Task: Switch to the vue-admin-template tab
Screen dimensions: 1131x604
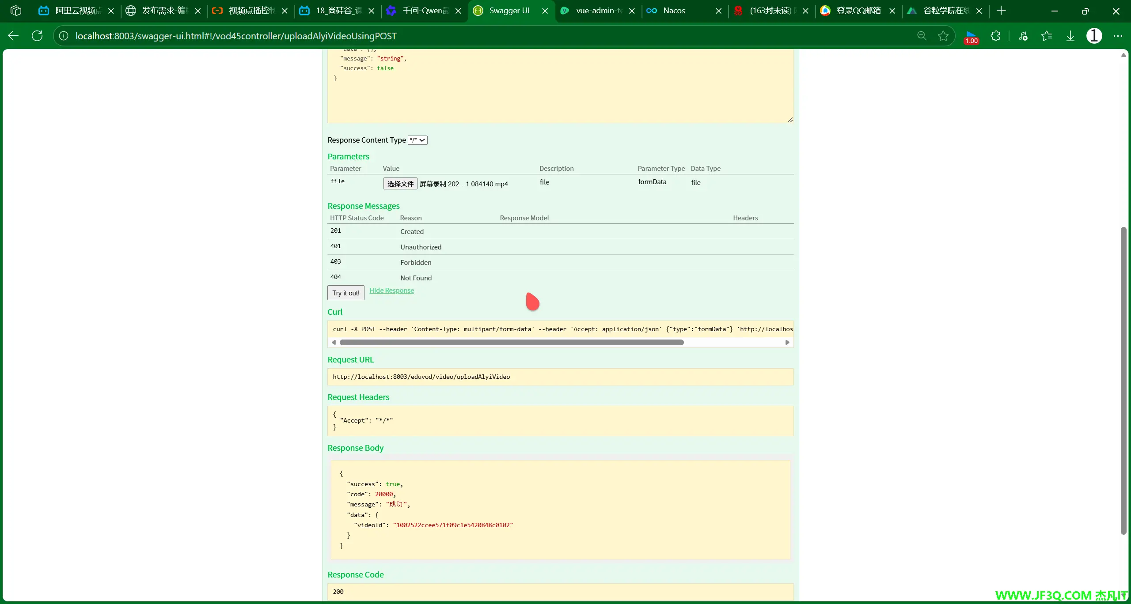Action: (x=598, y=11)
